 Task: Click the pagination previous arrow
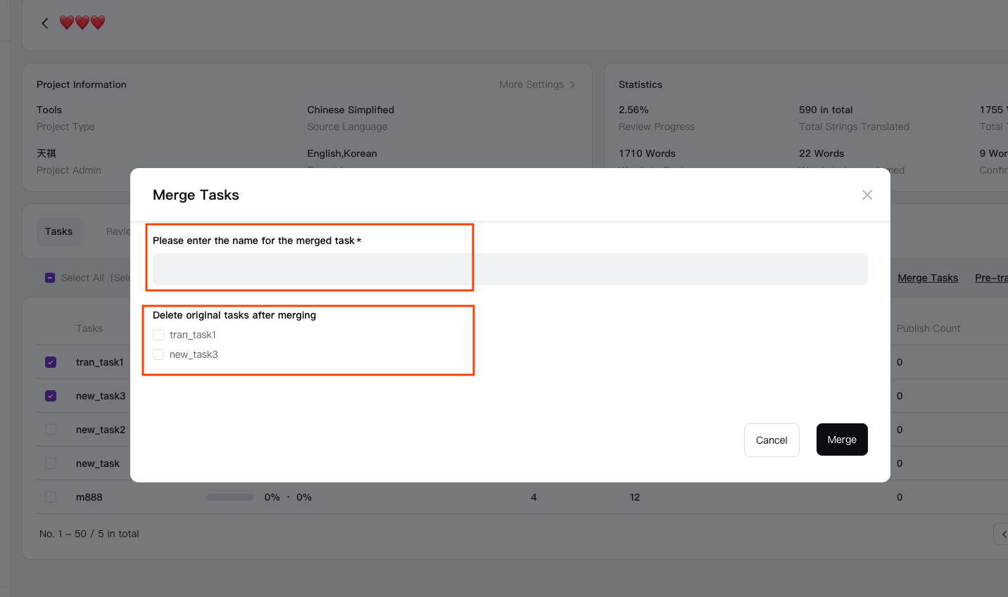coord(1003,534)
